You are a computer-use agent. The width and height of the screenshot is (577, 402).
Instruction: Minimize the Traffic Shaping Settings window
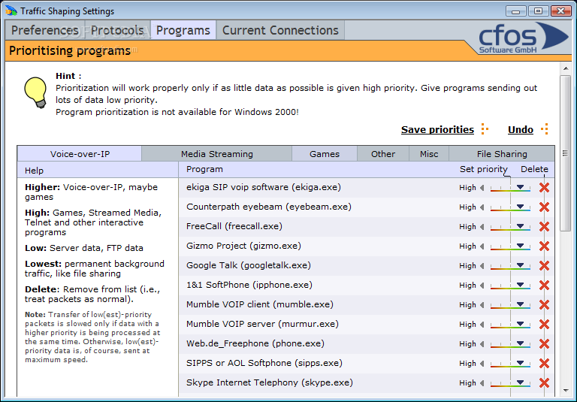coord(516,11)
